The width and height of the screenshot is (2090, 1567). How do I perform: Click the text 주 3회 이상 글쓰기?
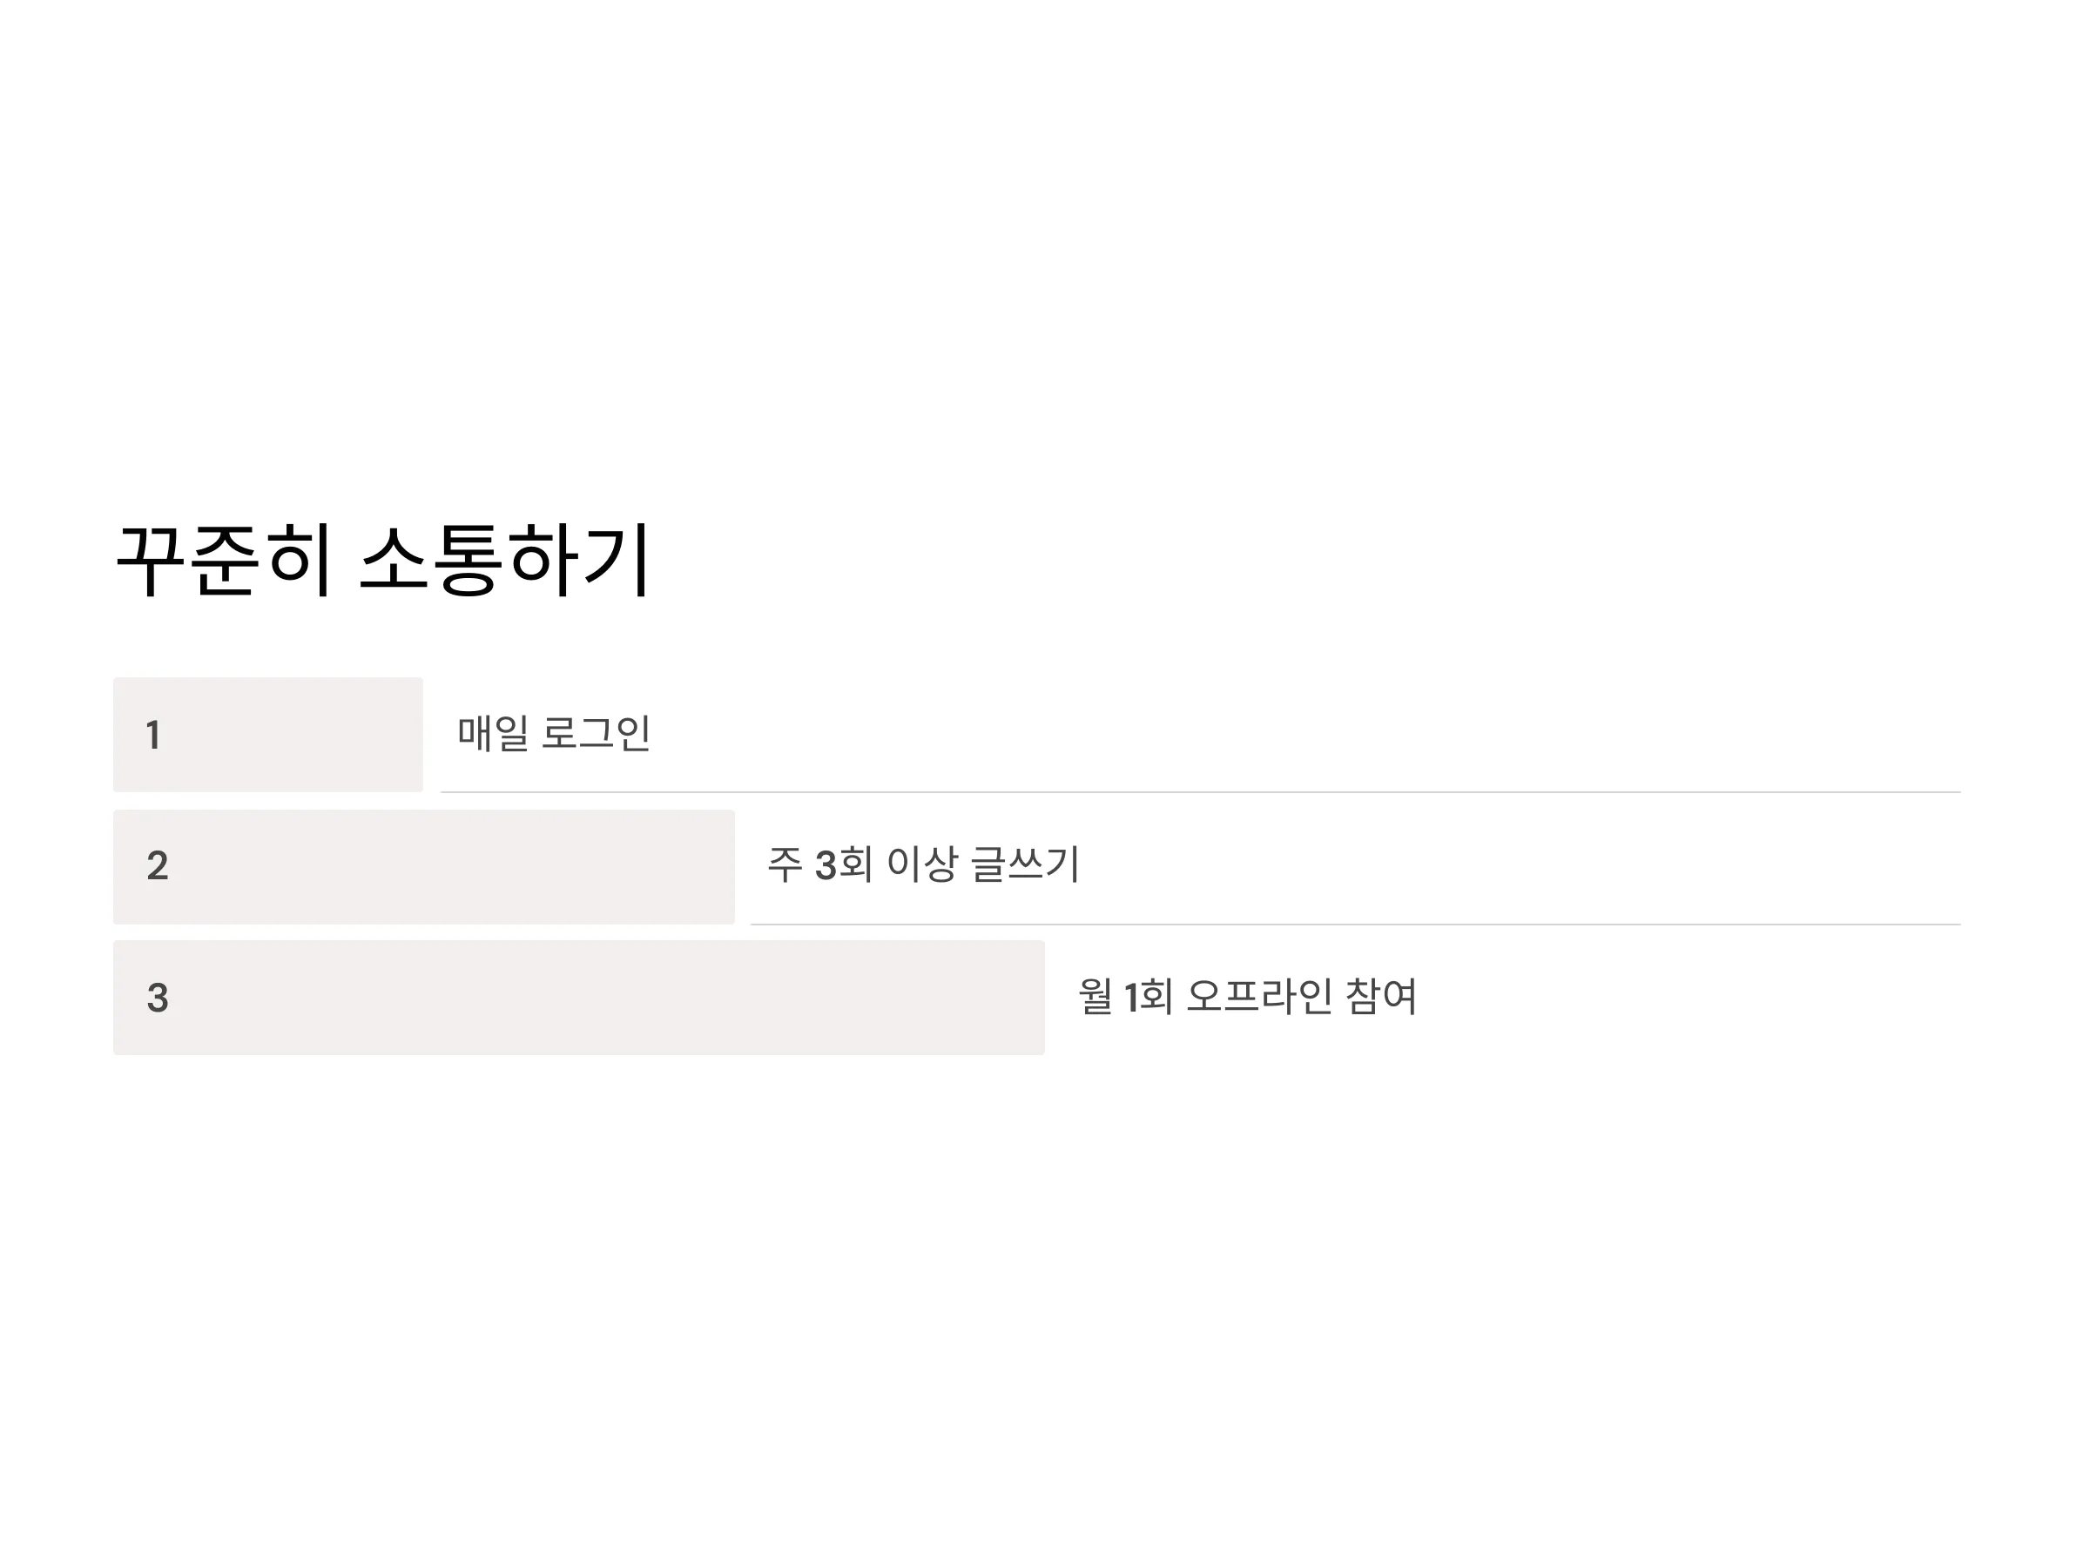923,864
